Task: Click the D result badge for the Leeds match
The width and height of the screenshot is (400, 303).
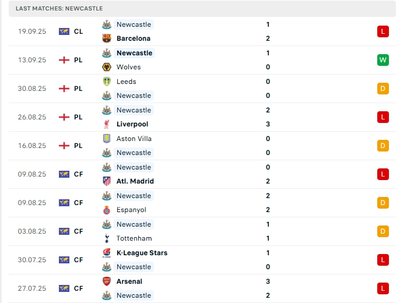Action: click(x=383, y=89)
